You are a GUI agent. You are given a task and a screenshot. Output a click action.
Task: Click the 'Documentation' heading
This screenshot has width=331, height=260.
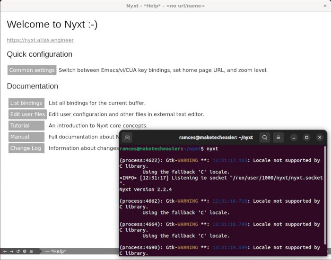click(33, 86)
